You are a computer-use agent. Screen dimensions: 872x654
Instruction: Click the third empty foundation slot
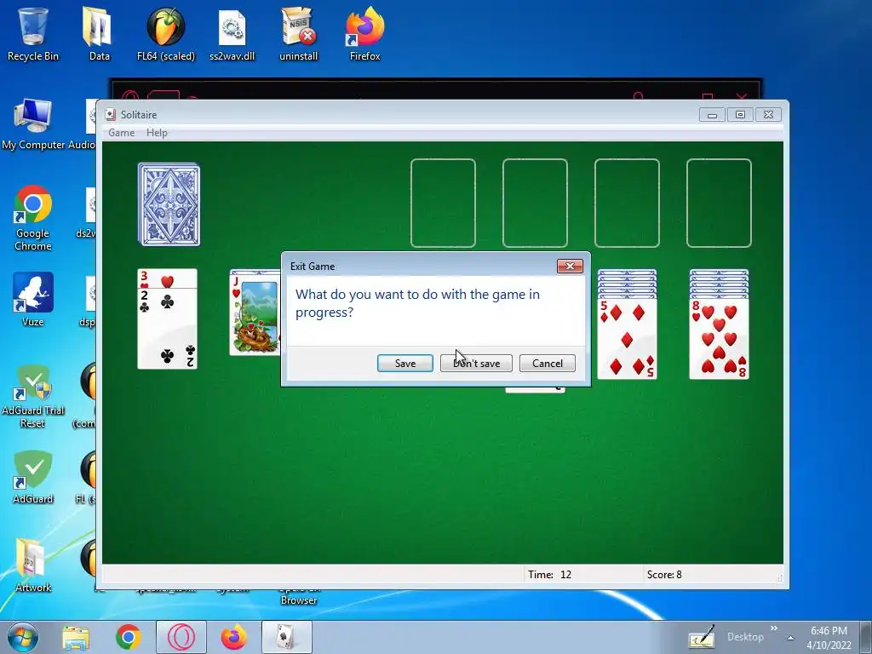(628, 203)
